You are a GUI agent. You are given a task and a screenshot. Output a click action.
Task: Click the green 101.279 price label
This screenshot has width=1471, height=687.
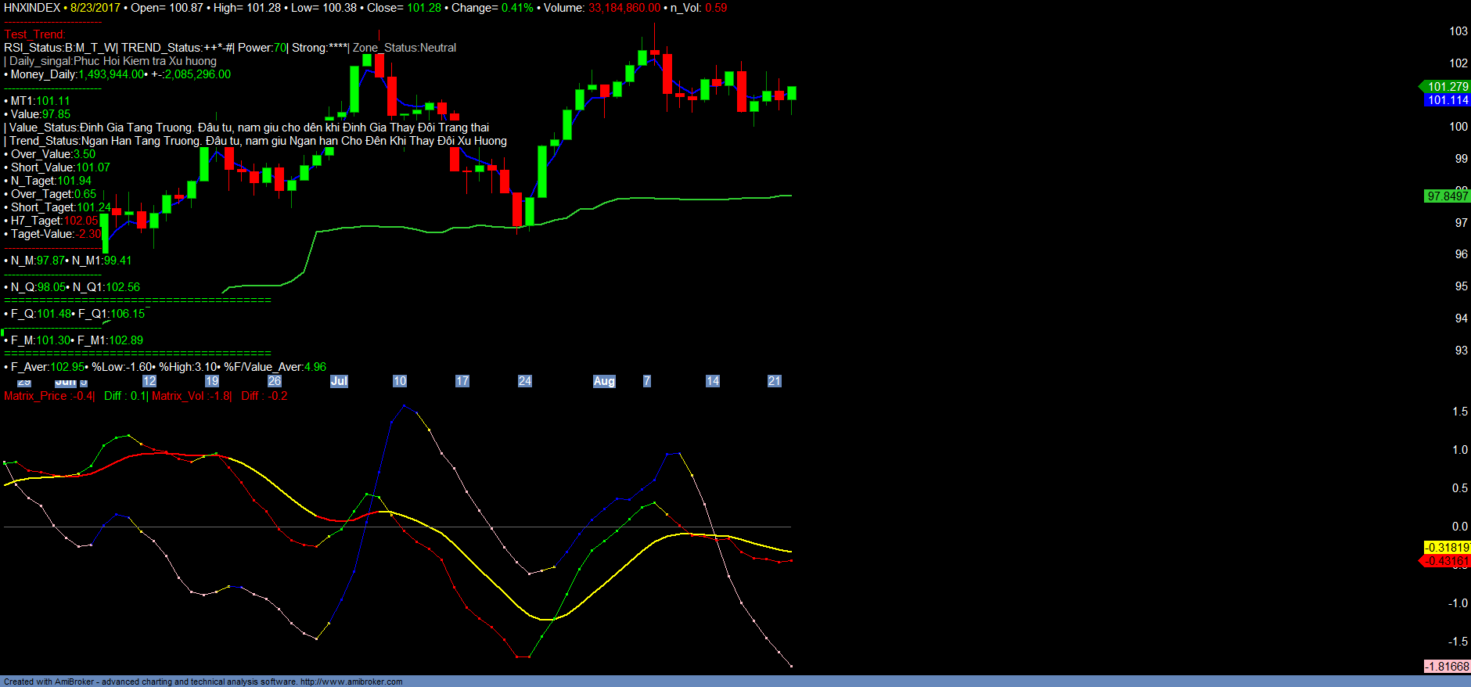pos(1447,87)
